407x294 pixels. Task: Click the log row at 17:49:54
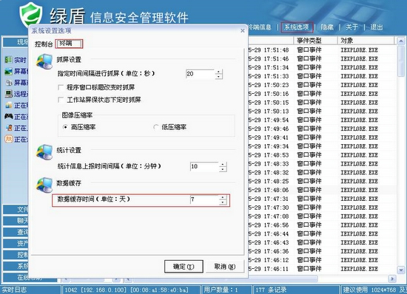(x=323, y=120)
